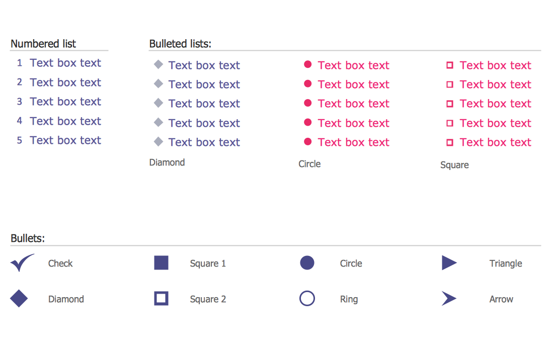Click the solid Square 1 bullet
551x364 pixels.
tap(161, 263)
